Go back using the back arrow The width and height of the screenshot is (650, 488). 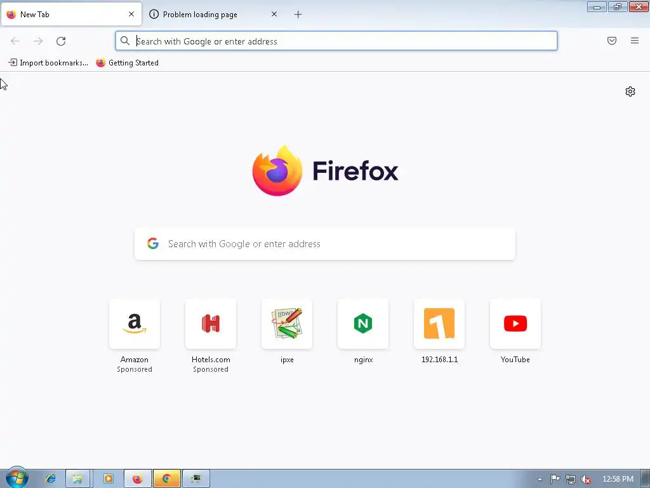click(x=15, y=41)
